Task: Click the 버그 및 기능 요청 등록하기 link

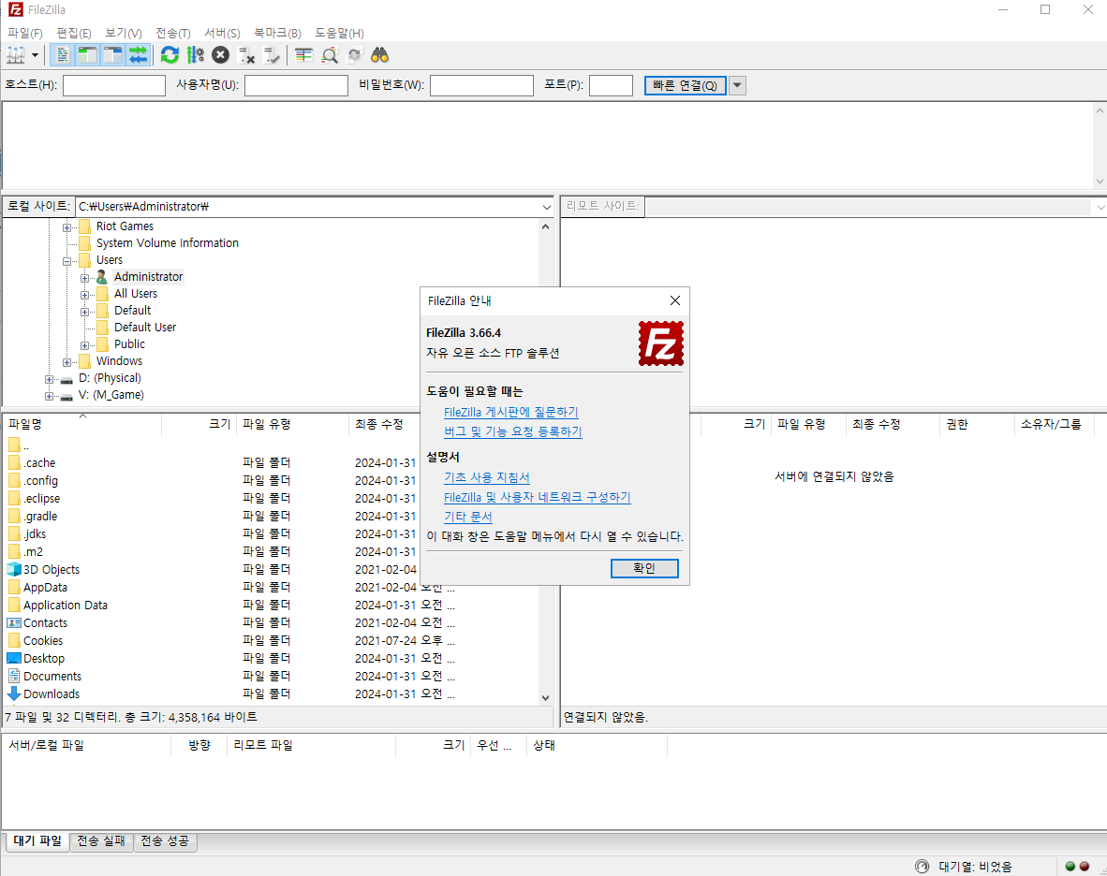Action: tap(513, 431)
